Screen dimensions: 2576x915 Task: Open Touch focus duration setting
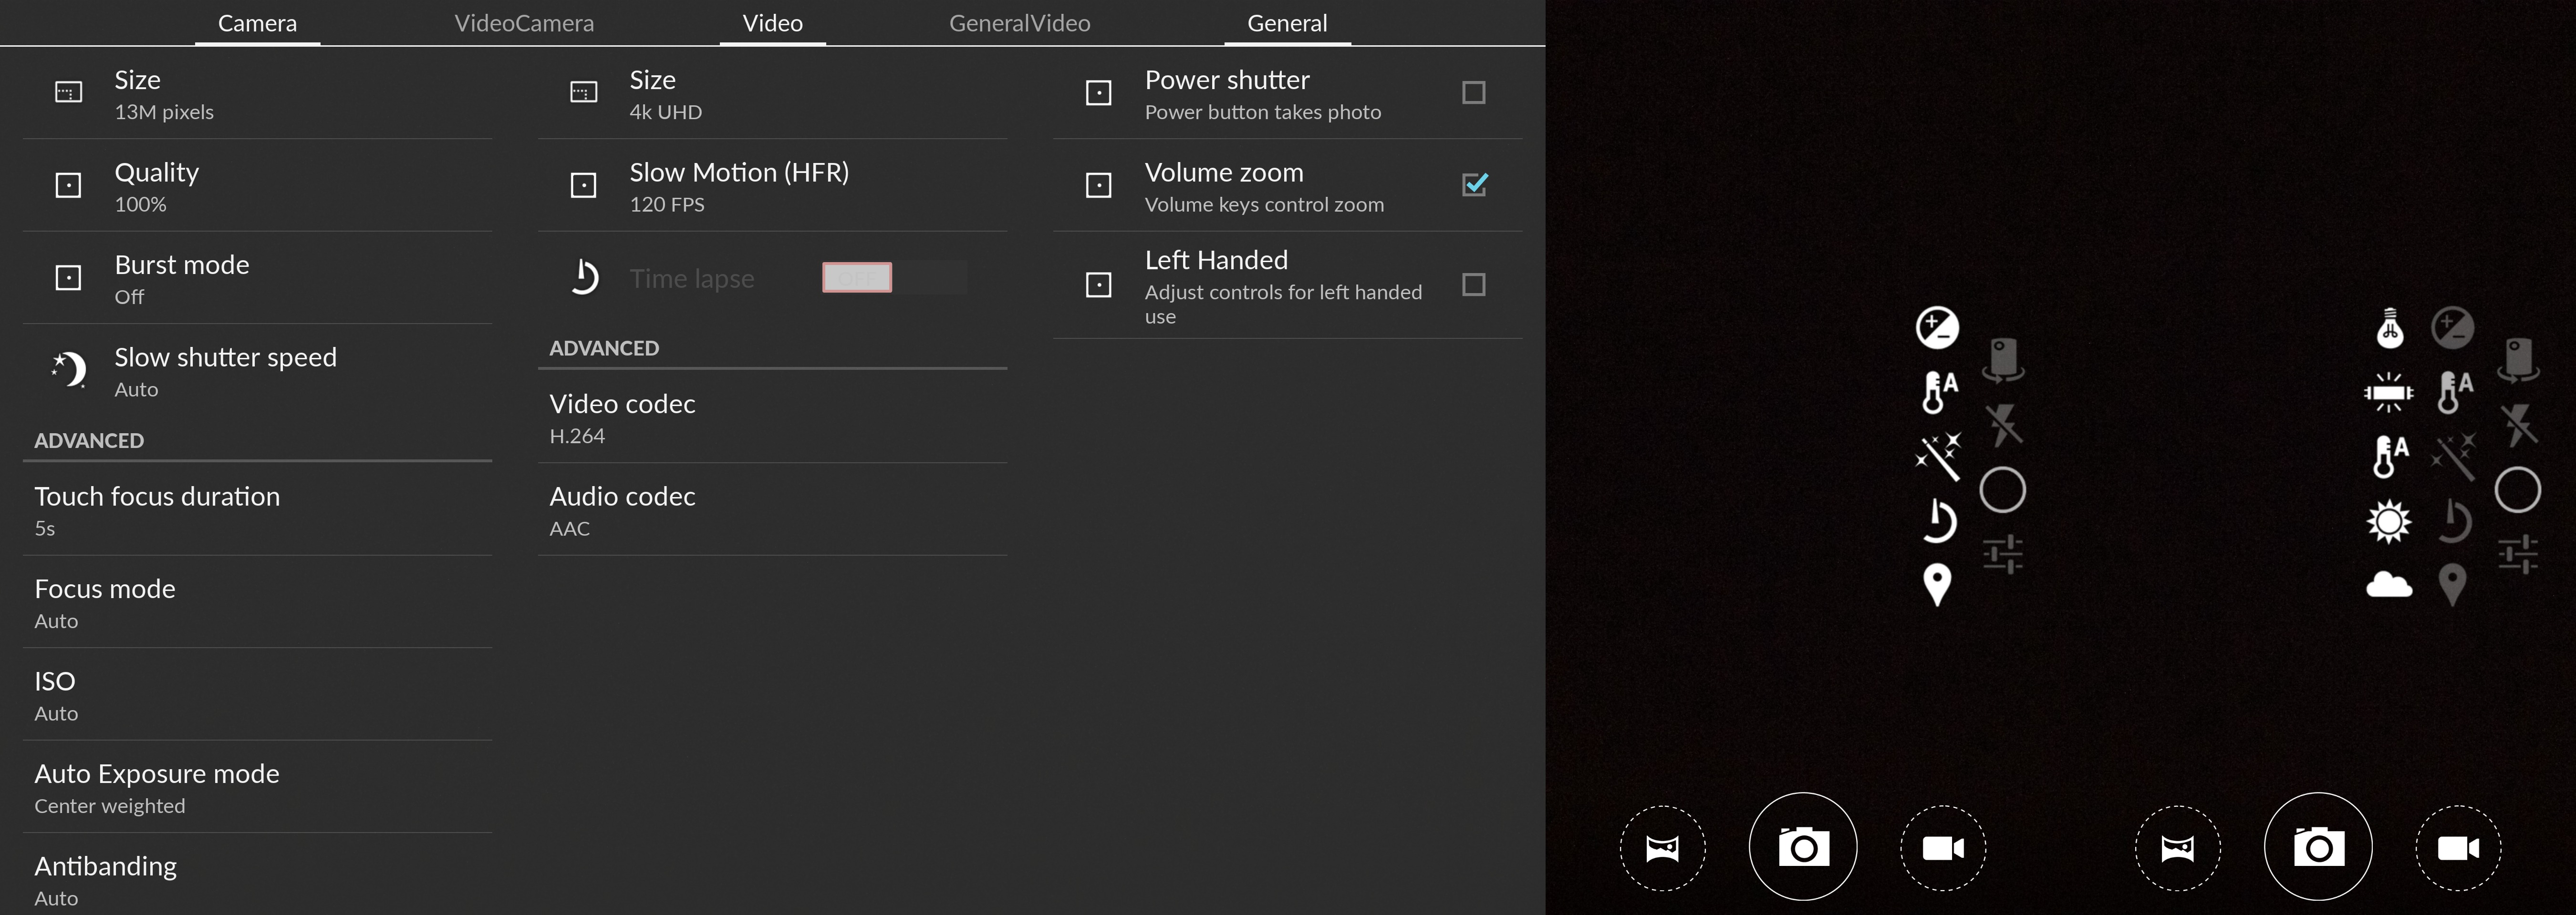click(x=257, y=509)
